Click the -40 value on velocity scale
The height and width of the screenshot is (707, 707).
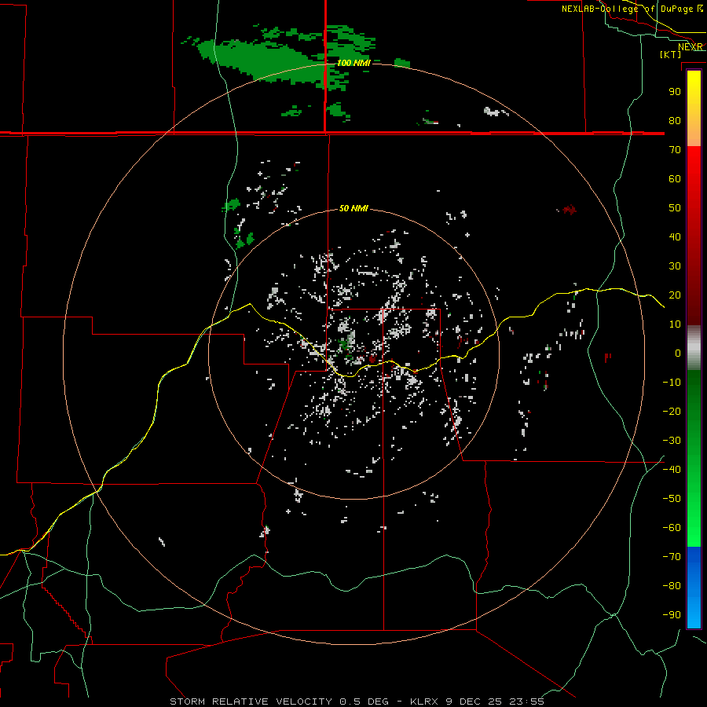click(x=672, y=470)
